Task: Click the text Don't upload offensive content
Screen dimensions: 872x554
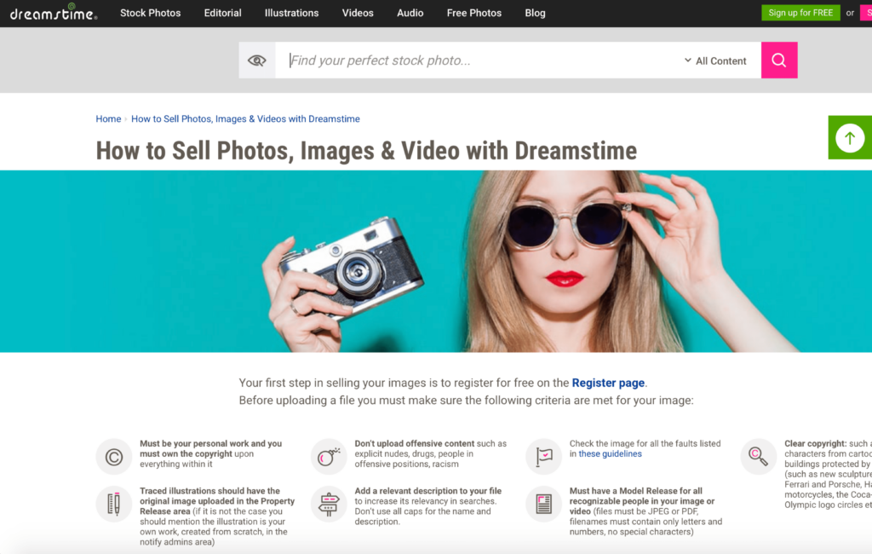Action: click(415, 444)
